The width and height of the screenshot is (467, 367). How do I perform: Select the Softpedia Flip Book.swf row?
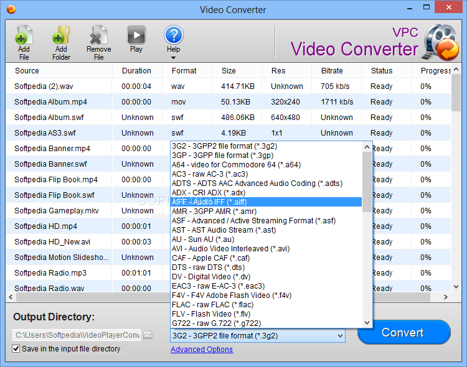coord(88,195)
